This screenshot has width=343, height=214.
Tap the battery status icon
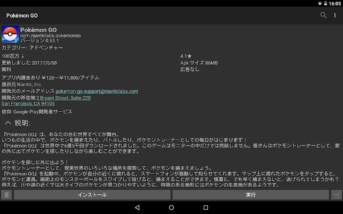[325, 3]
